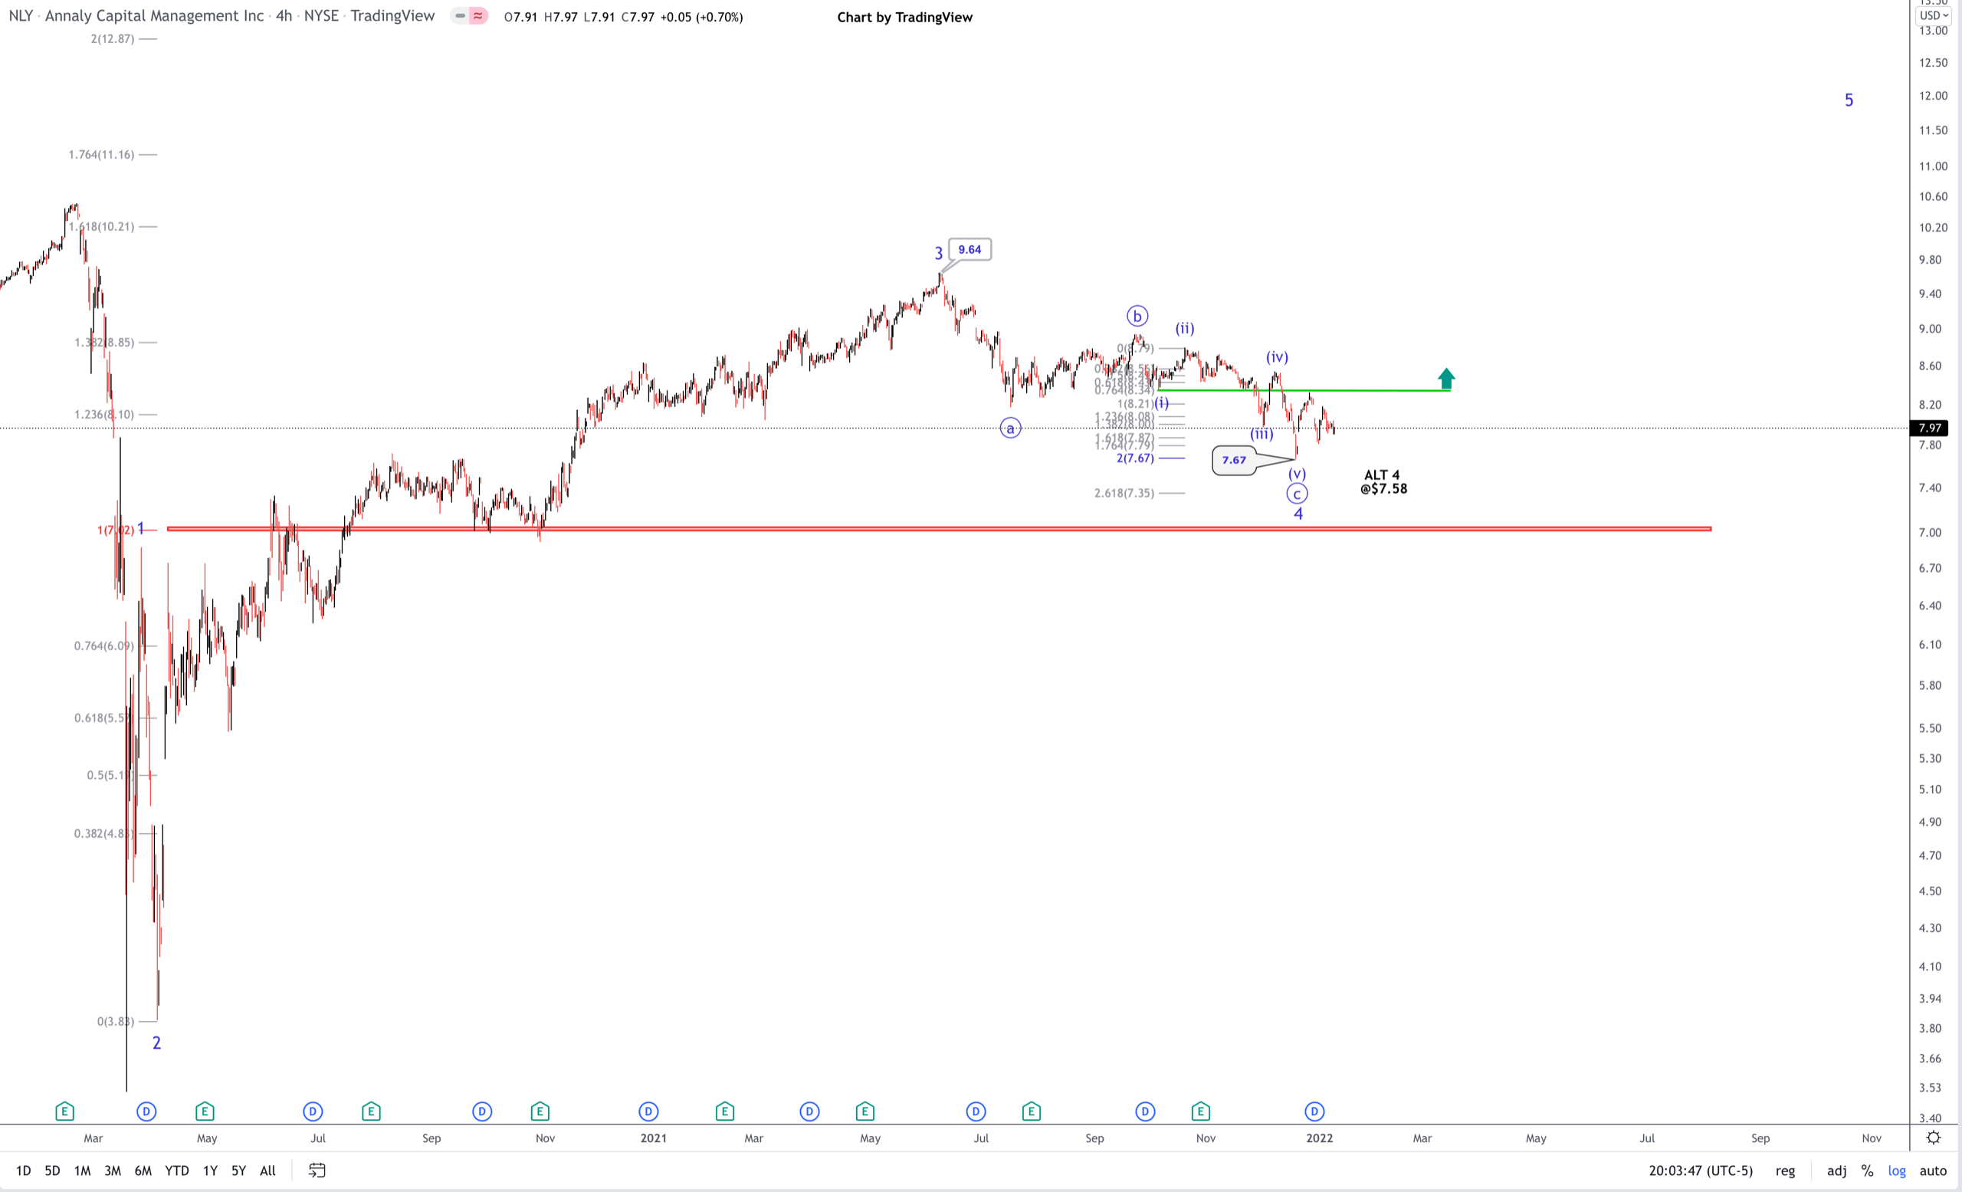Click the (v) subwave label

(1297, 474)
